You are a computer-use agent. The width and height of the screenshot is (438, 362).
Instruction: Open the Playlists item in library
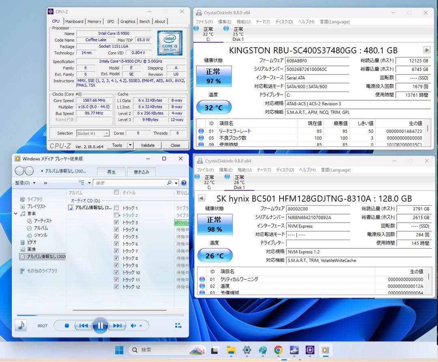pyautogui.click(x=33, y=207)
